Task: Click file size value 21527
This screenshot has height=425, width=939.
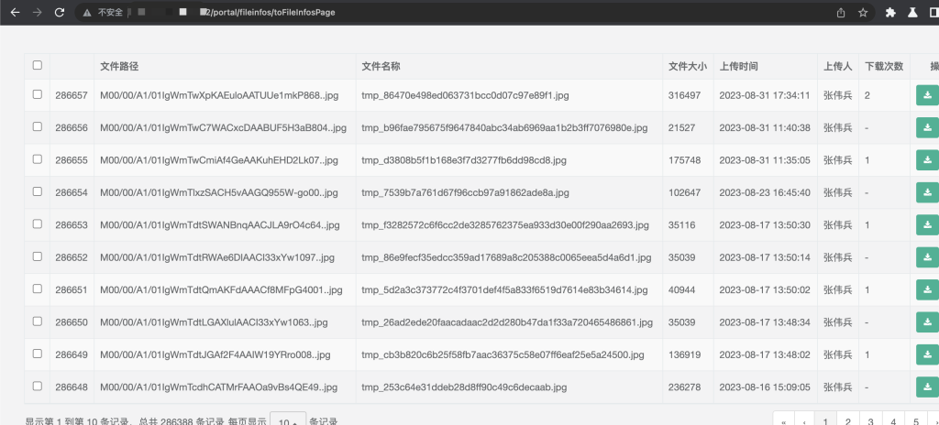Action: [682, 127]
